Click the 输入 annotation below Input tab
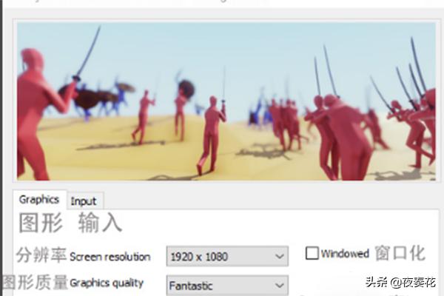 (x=100, y=223)
